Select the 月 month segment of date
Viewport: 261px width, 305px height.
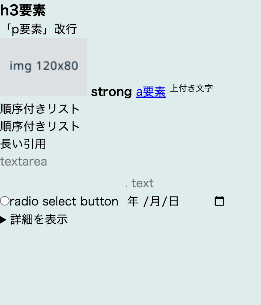point(154,201)
